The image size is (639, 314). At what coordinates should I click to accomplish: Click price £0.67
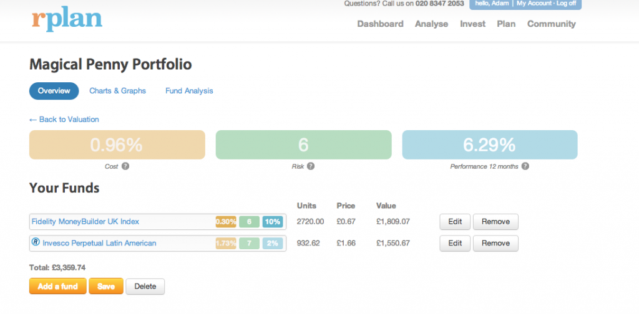pos(346,222)
